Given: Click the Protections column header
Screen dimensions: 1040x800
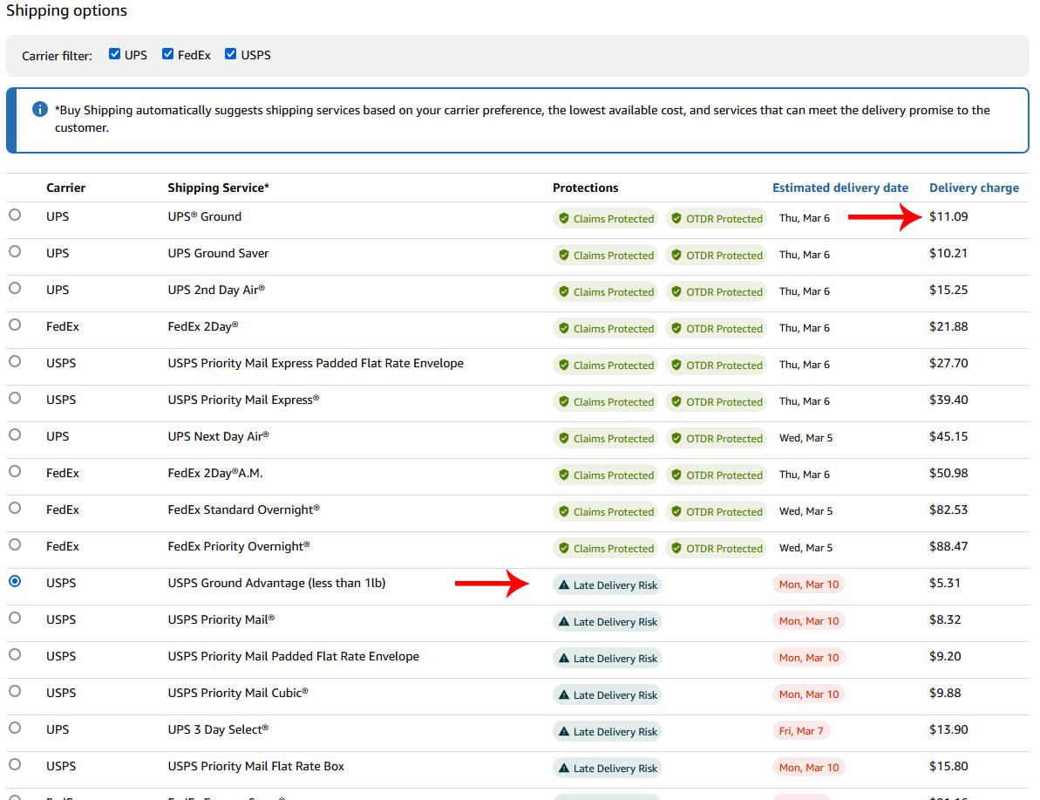Looking at the screenshot, I should pos(585,188).
